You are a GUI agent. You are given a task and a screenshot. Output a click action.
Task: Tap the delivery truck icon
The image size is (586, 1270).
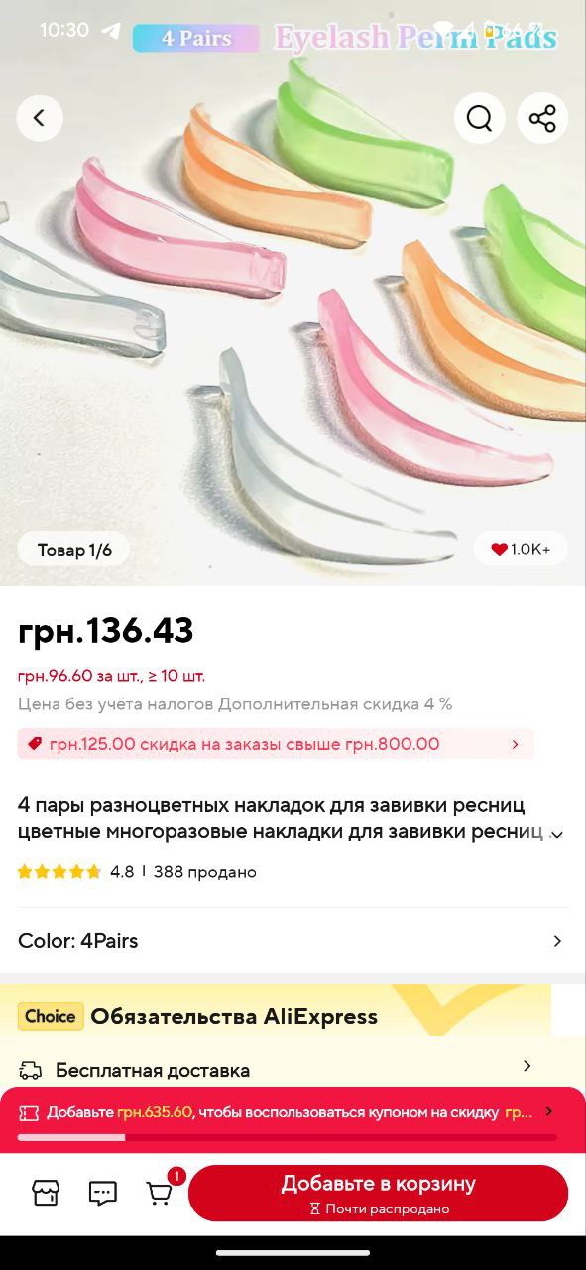click(31, 1071)
